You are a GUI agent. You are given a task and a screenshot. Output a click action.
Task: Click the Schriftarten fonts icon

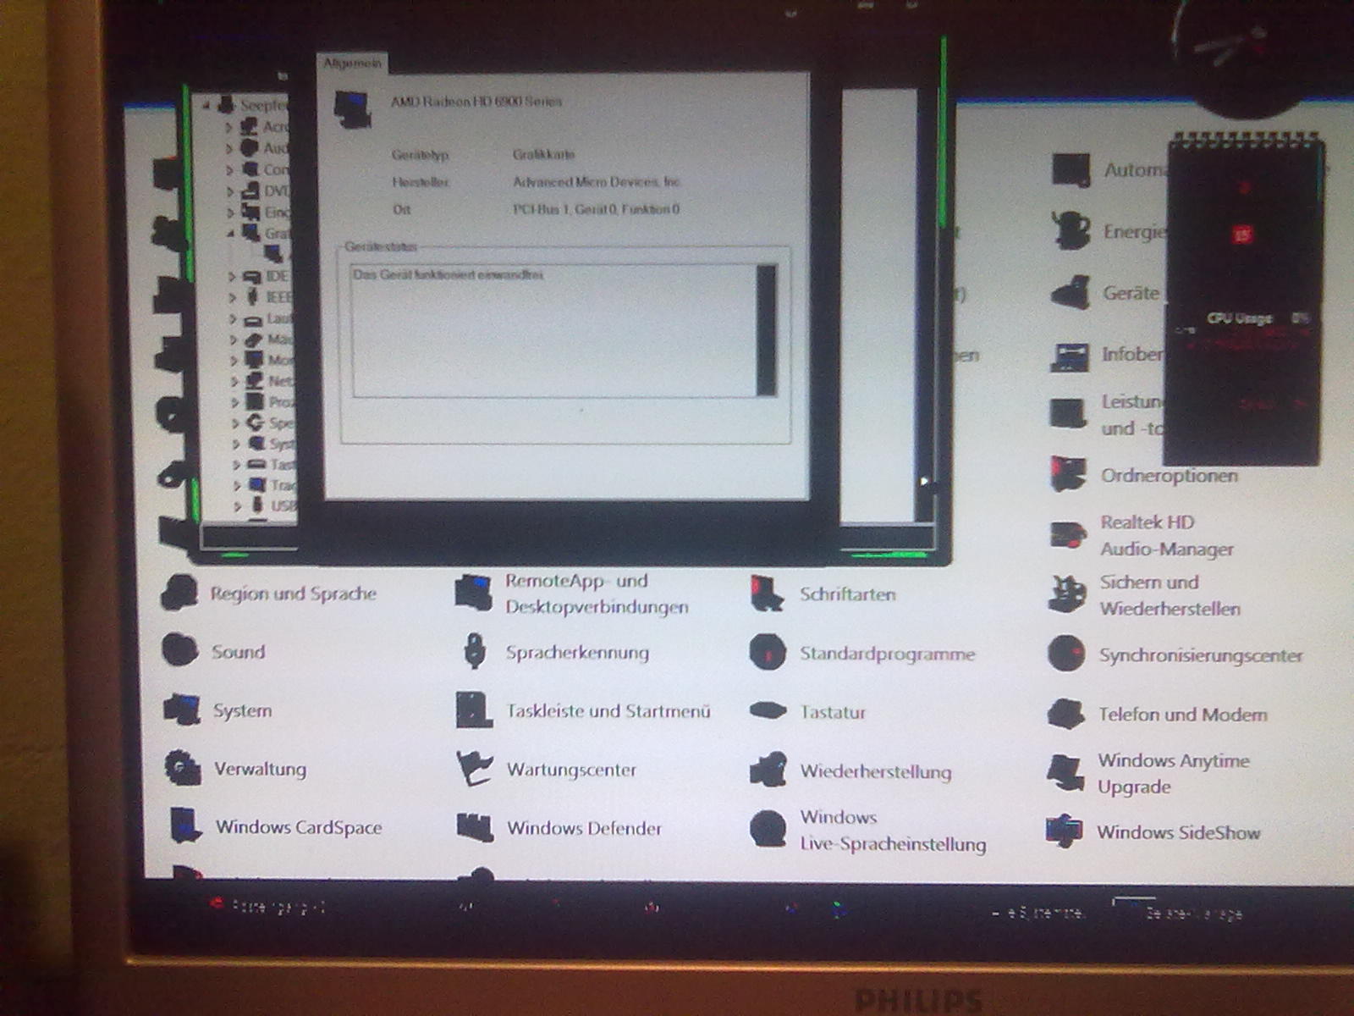point(768,594)
